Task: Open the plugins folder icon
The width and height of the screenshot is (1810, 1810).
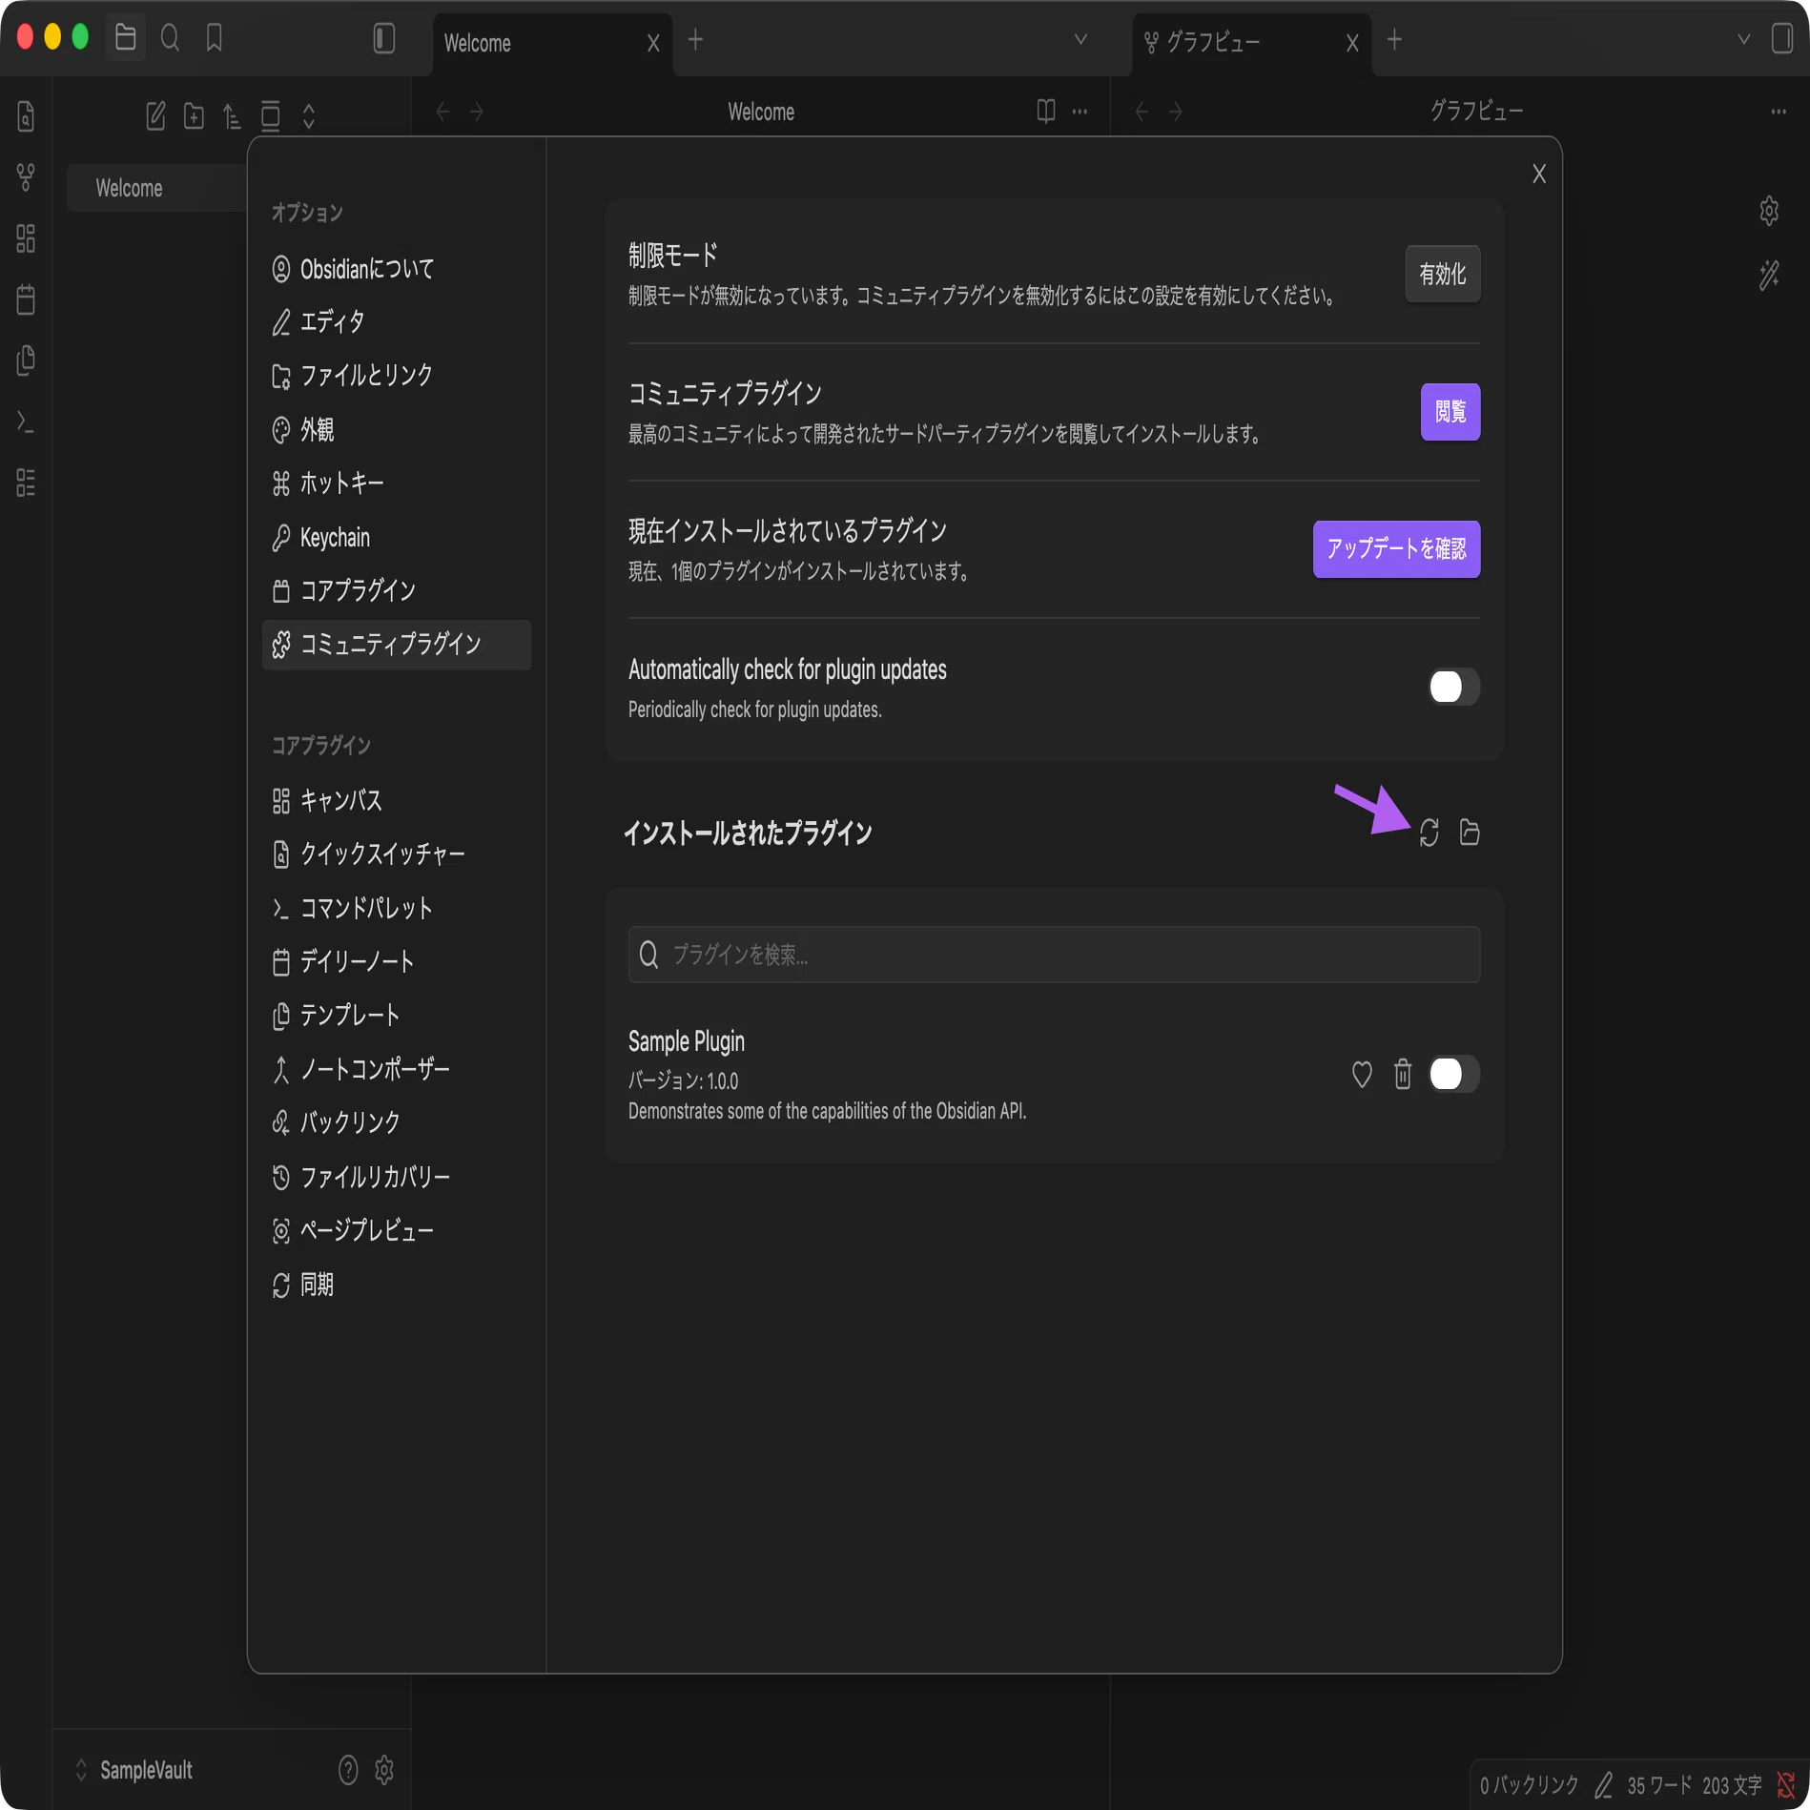Action: tap(1470, 833)
